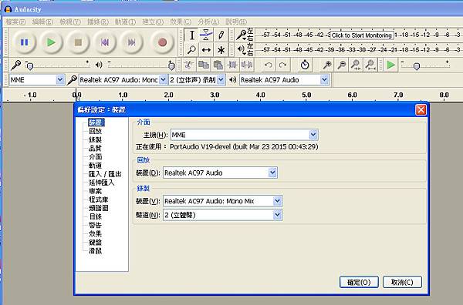
Task: Click the Trim audio icon
Action: [232, 65]
